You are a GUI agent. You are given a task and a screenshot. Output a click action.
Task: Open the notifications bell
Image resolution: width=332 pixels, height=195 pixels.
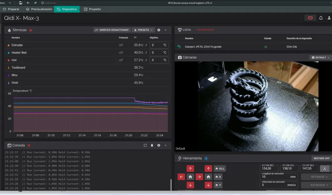(x=321, y=18)
